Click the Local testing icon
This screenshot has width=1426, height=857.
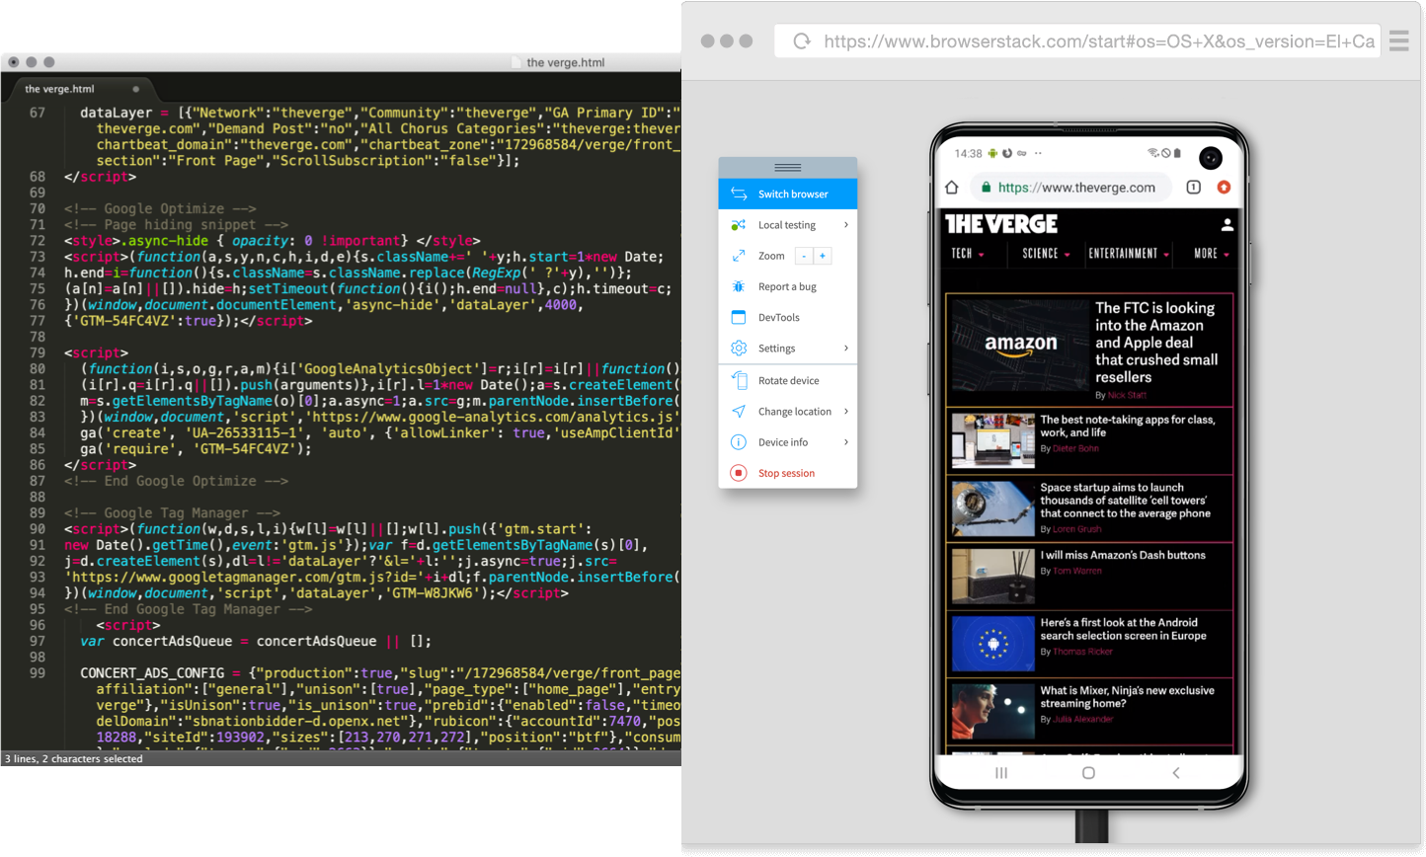738,225
